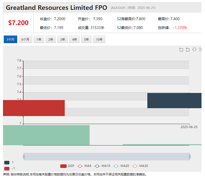Click the 声明 disclaimer text

click(x=75, y=174)
